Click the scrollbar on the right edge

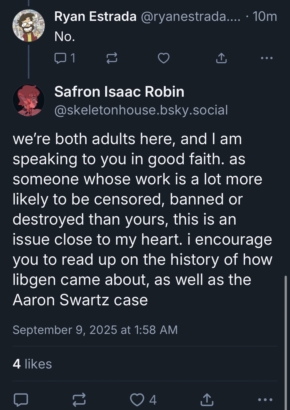pos(285,335)
